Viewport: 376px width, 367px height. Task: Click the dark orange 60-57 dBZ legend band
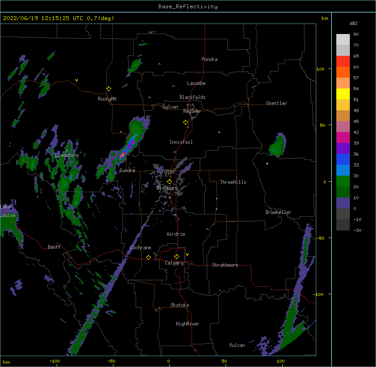tap(343, 72)
